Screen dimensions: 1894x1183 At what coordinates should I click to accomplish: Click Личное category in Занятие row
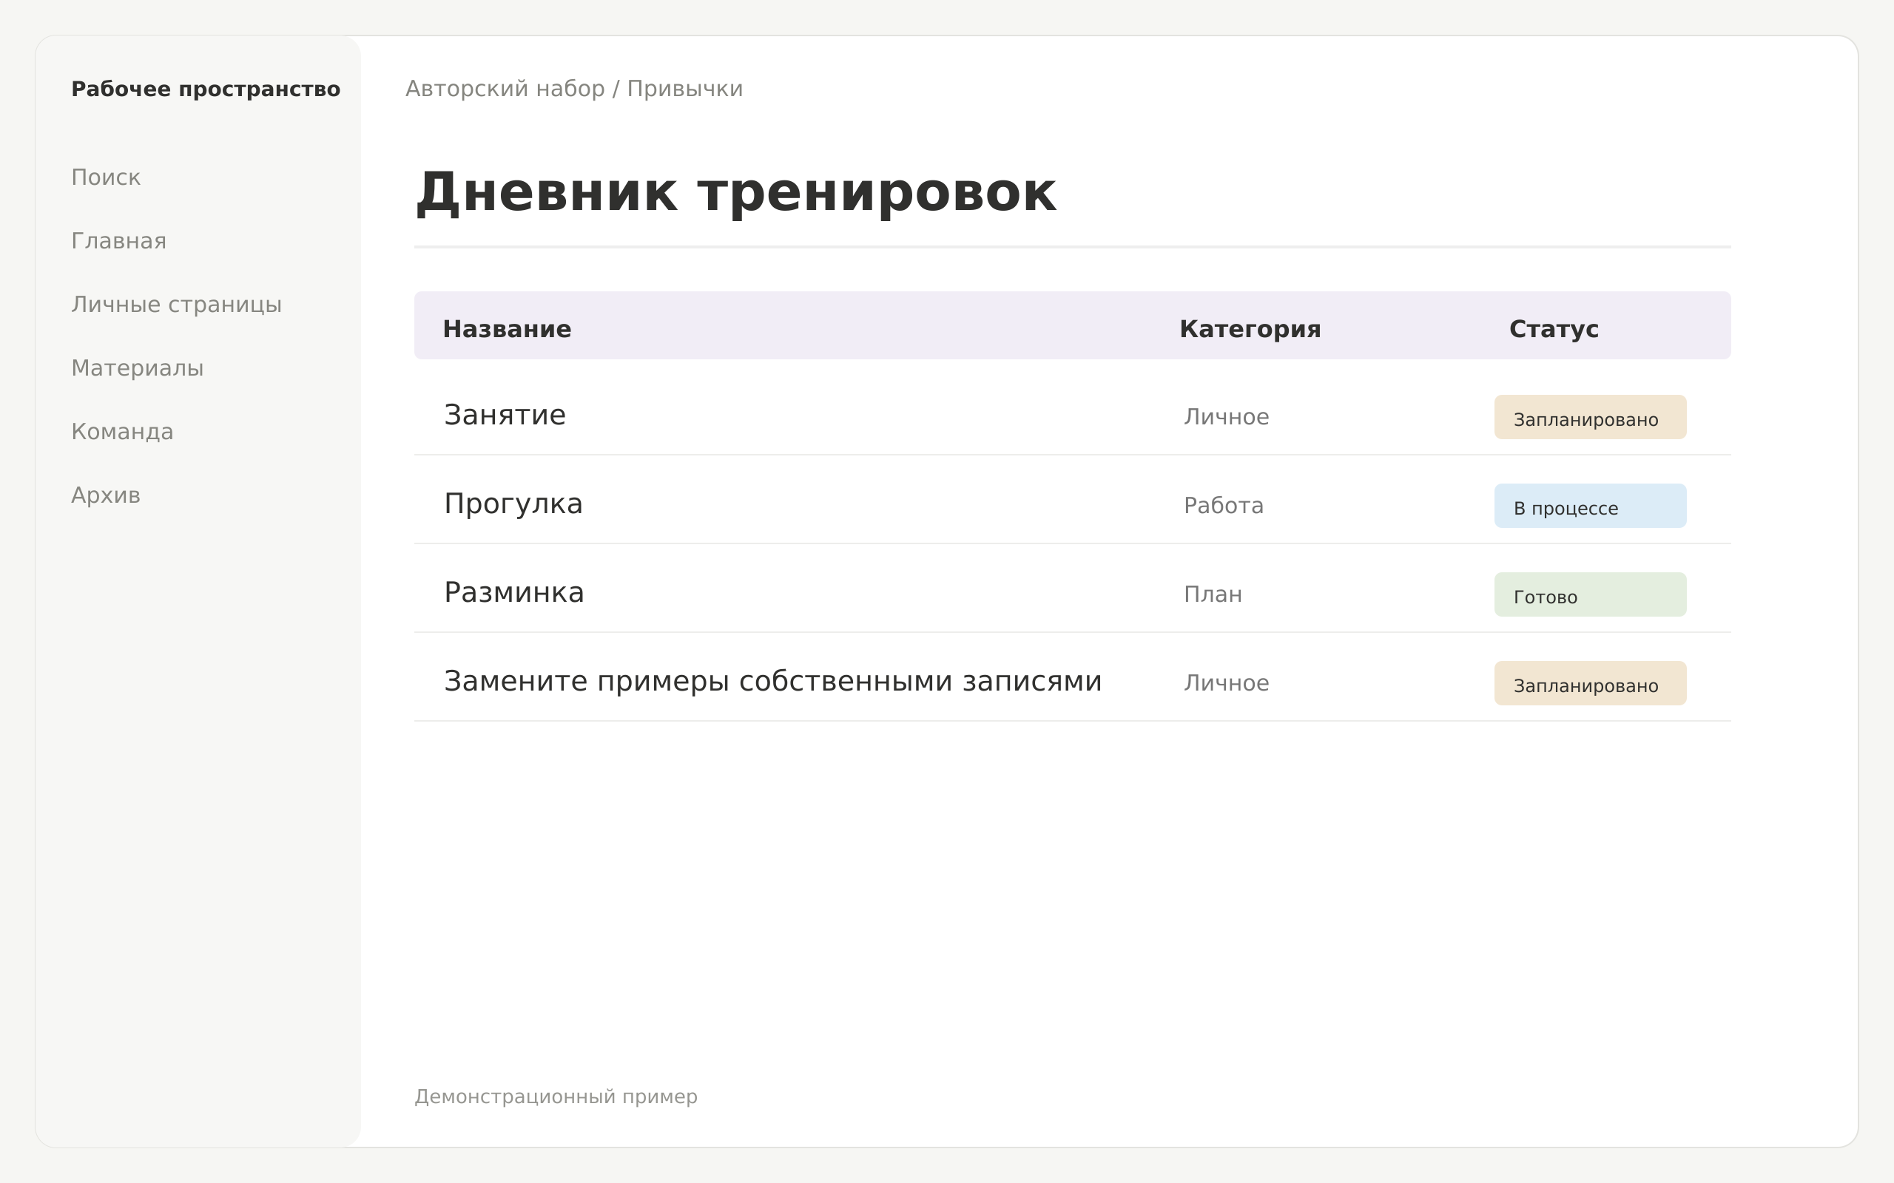pyautogui.click(x=1227, y=417)
